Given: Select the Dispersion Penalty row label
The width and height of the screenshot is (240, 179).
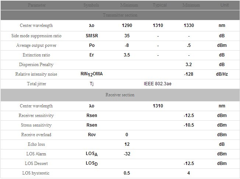Looking at the screenshot, I should 36,65.
